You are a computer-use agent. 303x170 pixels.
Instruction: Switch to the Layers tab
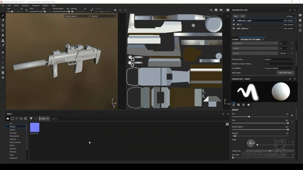(235, 40)
